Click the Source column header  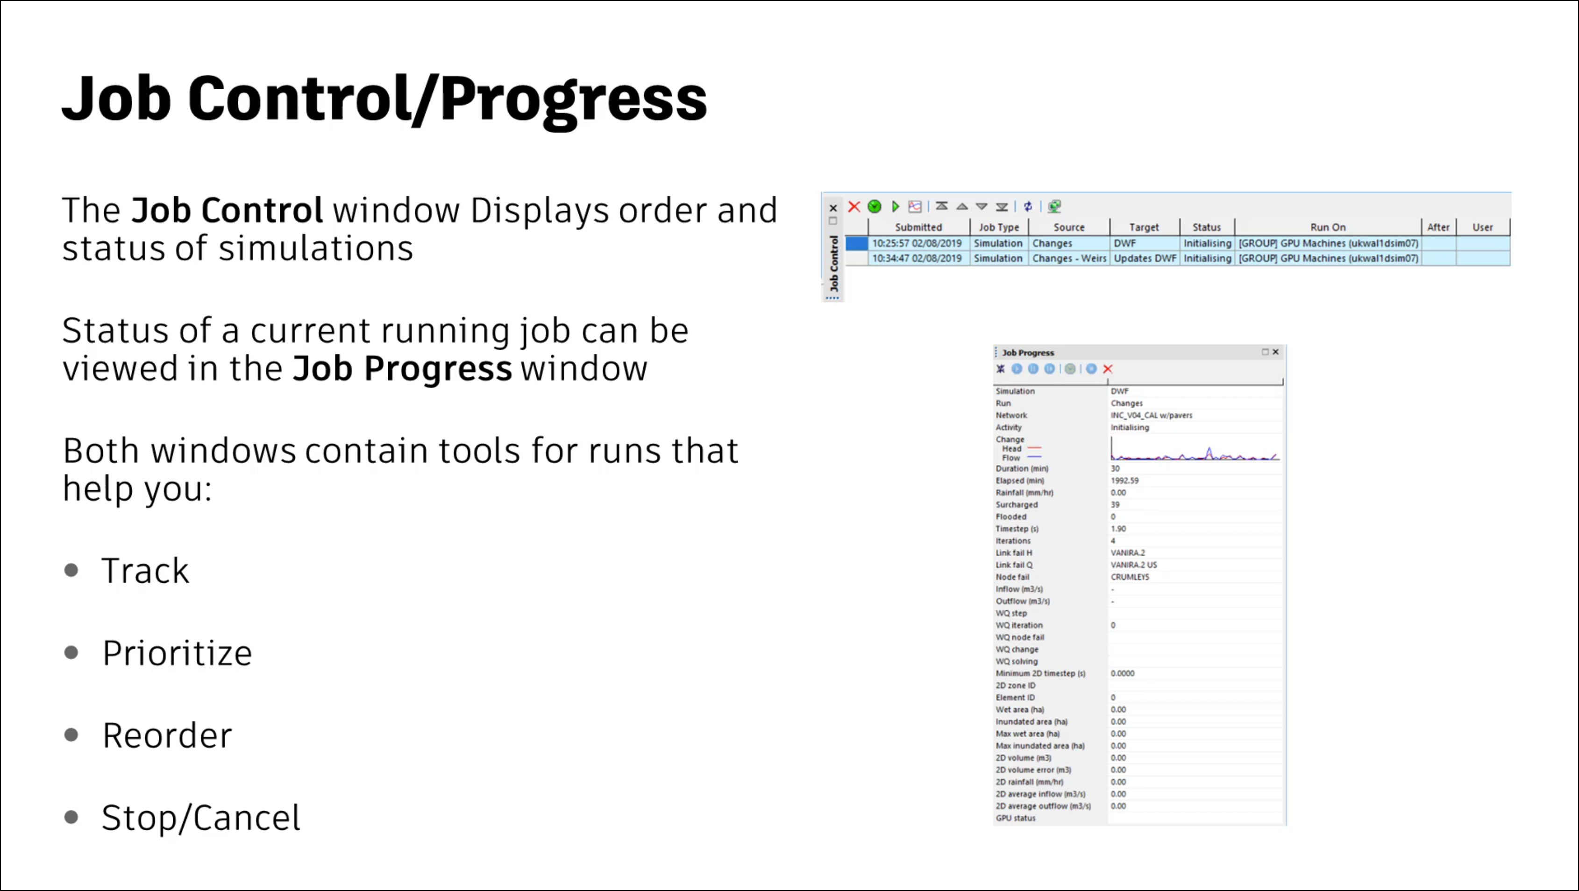(x=1069, y=227)
